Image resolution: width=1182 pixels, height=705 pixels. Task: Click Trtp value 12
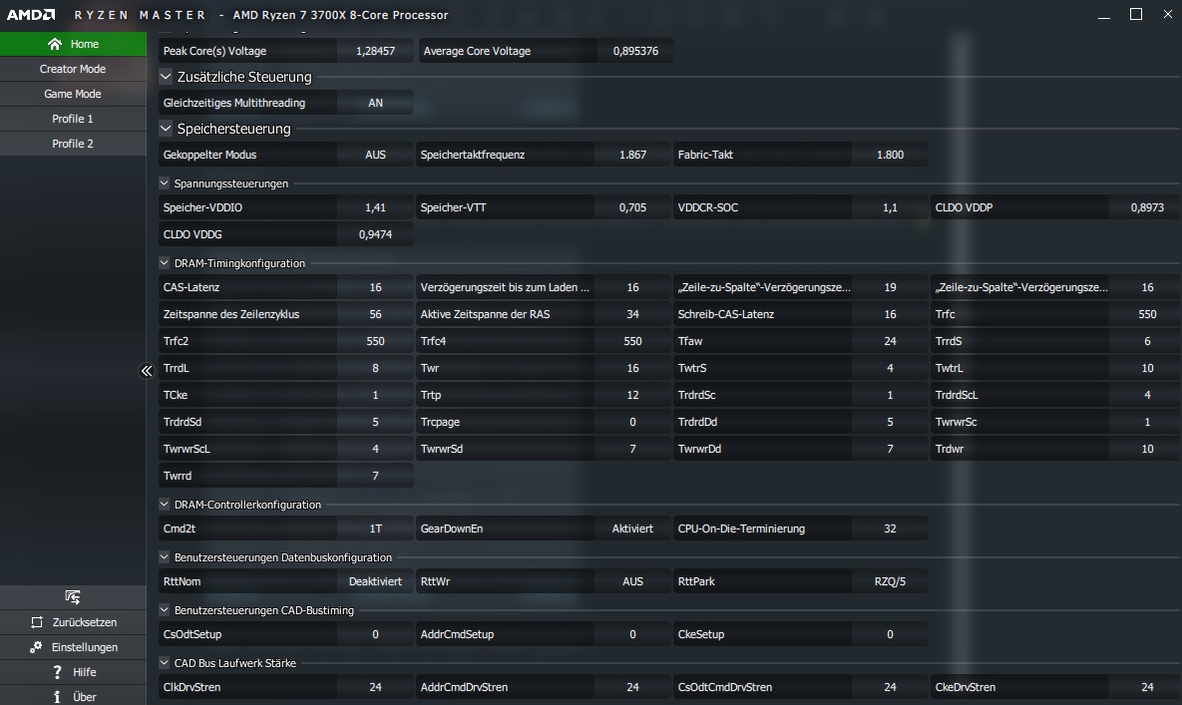(632, 395)
